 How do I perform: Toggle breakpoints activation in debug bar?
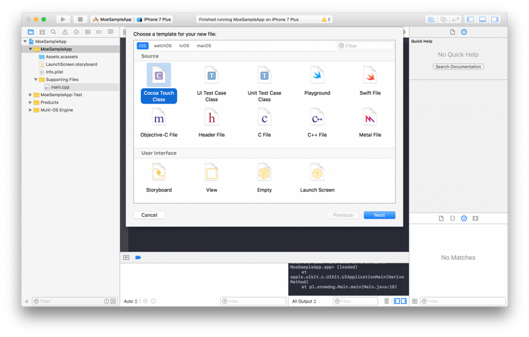[x=138, y=257]
